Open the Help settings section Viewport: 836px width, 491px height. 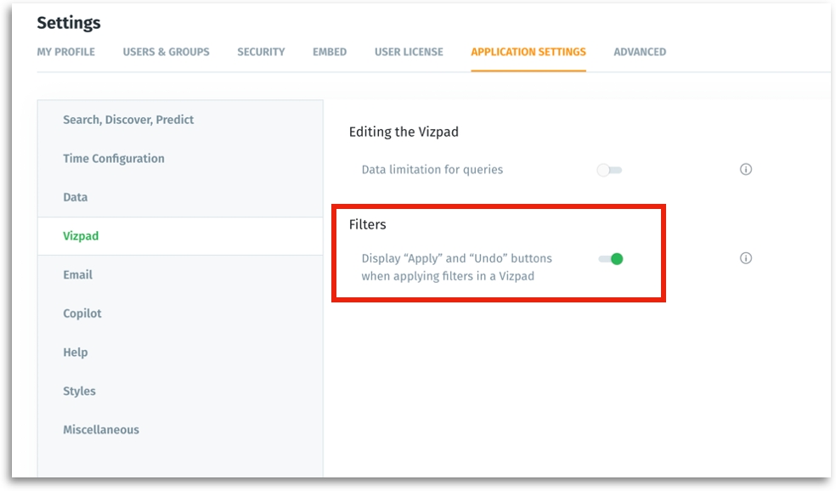pyautogui.click(x=76, y=353)
